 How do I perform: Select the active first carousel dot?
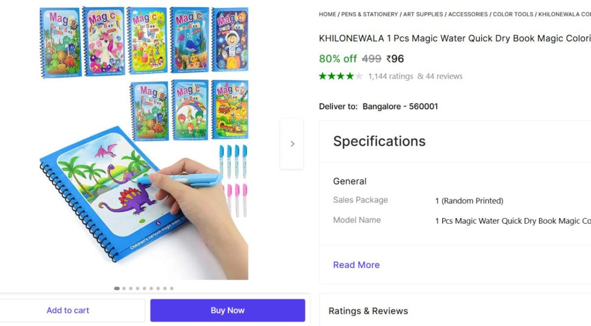(117, 289)
